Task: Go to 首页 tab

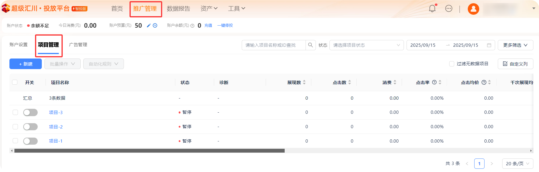Action: point(117,9)
